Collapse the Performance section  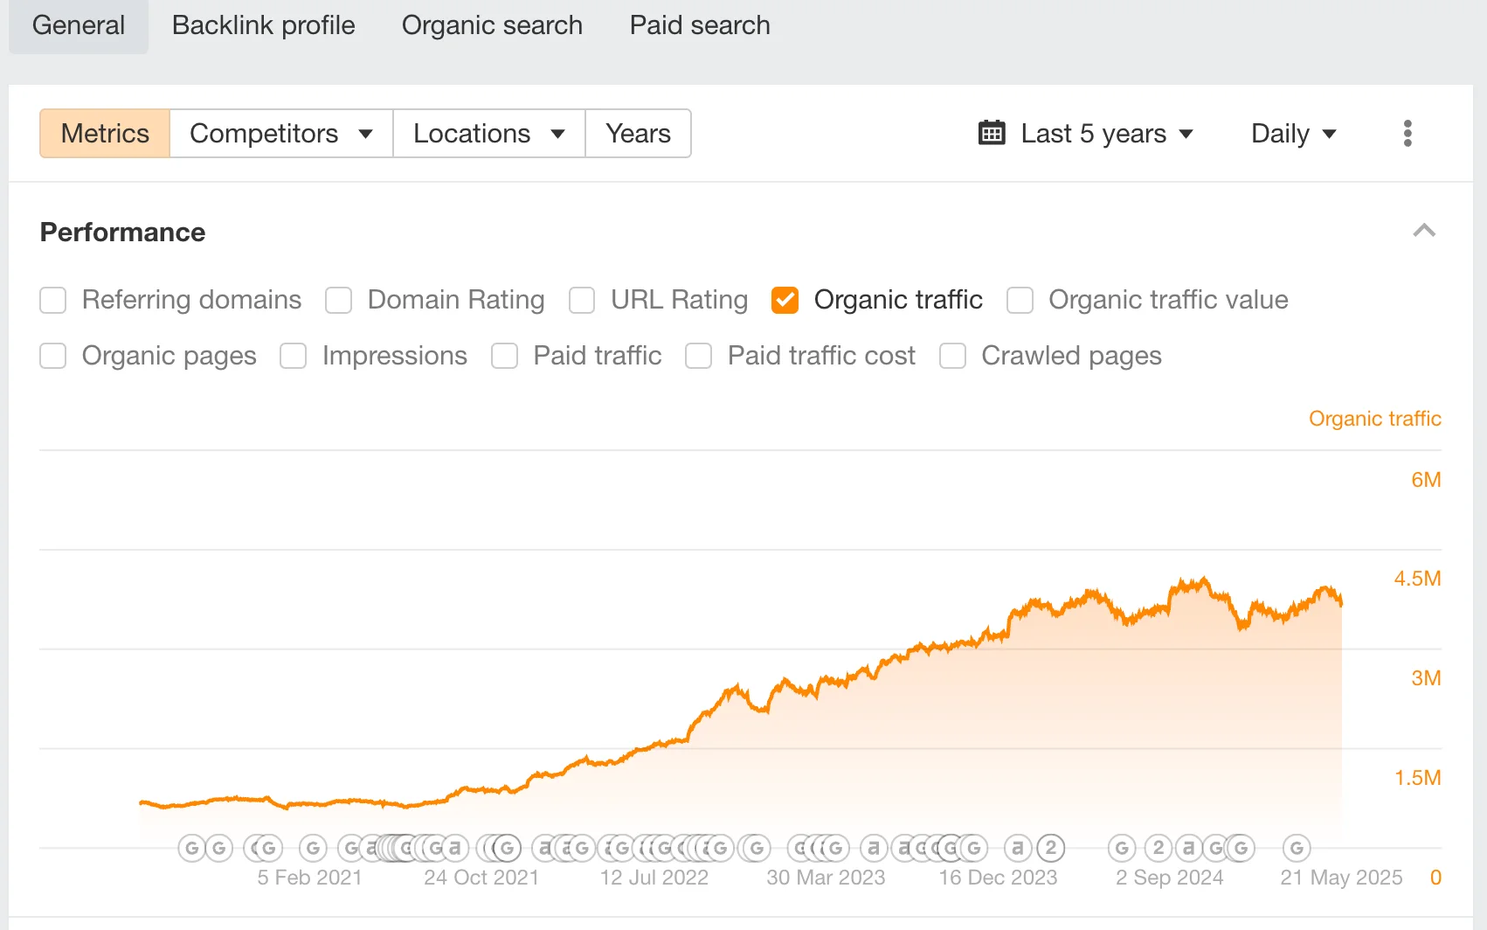point(1424,231)
